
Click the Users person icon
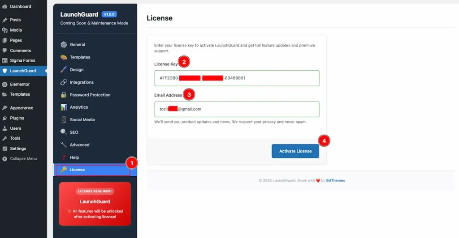tap(4, 128)
